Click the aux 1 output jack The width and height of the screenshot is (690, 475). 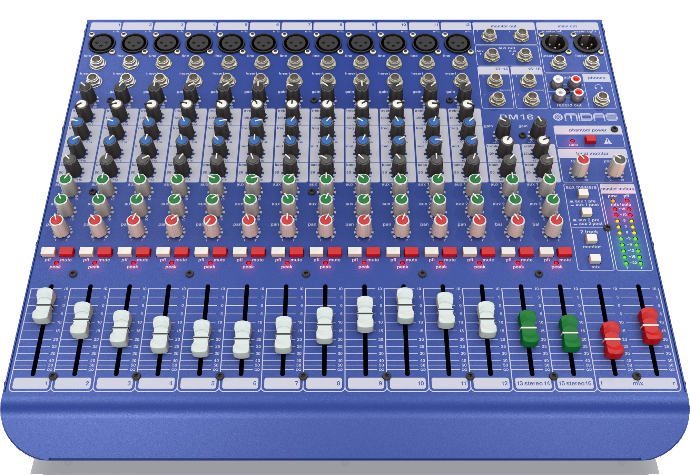pos(492,54)
